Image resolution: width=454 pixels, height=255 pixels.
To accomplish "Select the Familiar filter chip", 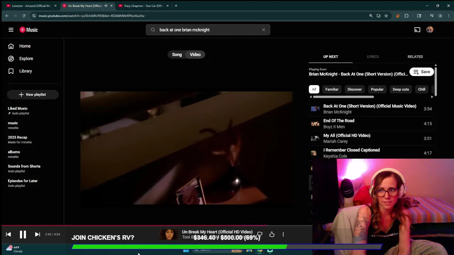I will click(x=332, y=89).
